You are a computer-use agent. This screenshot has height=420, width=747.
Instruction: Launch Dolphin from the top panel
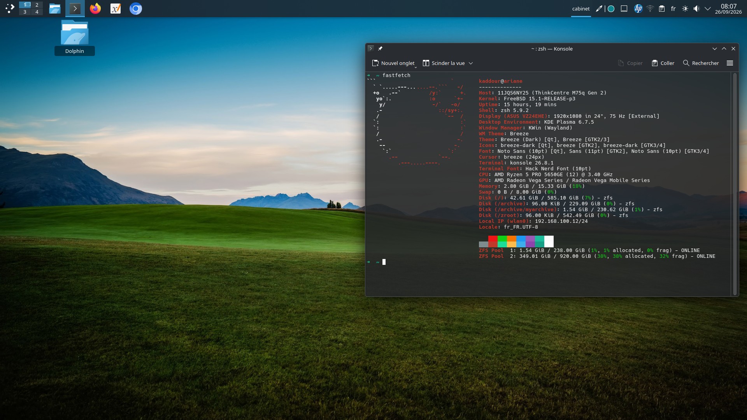point(55,9)
